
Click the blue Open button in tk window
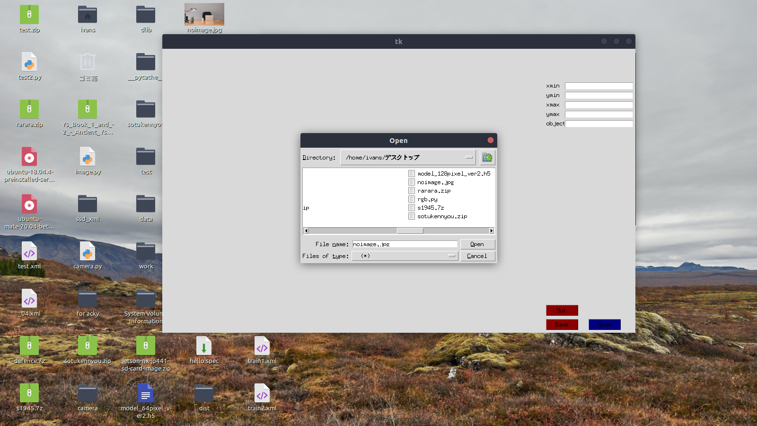605,325
